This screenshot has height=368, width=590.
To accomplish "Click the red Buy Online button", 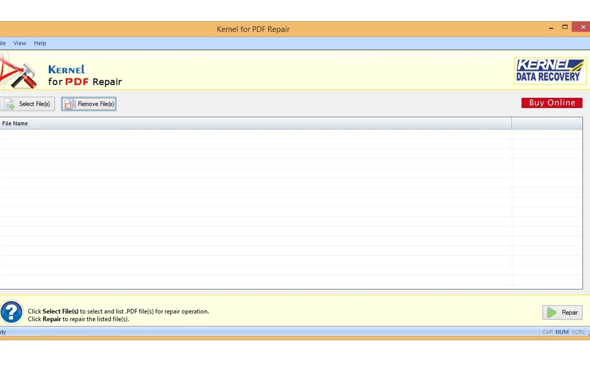I will (x=552, y=103).
